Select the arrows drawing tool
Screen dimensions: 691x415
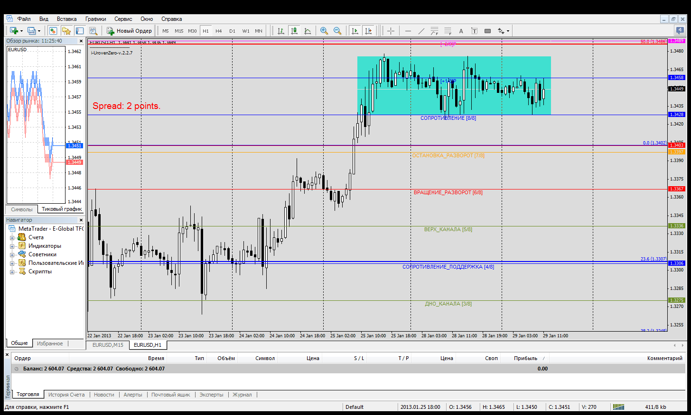click(501, 31)
